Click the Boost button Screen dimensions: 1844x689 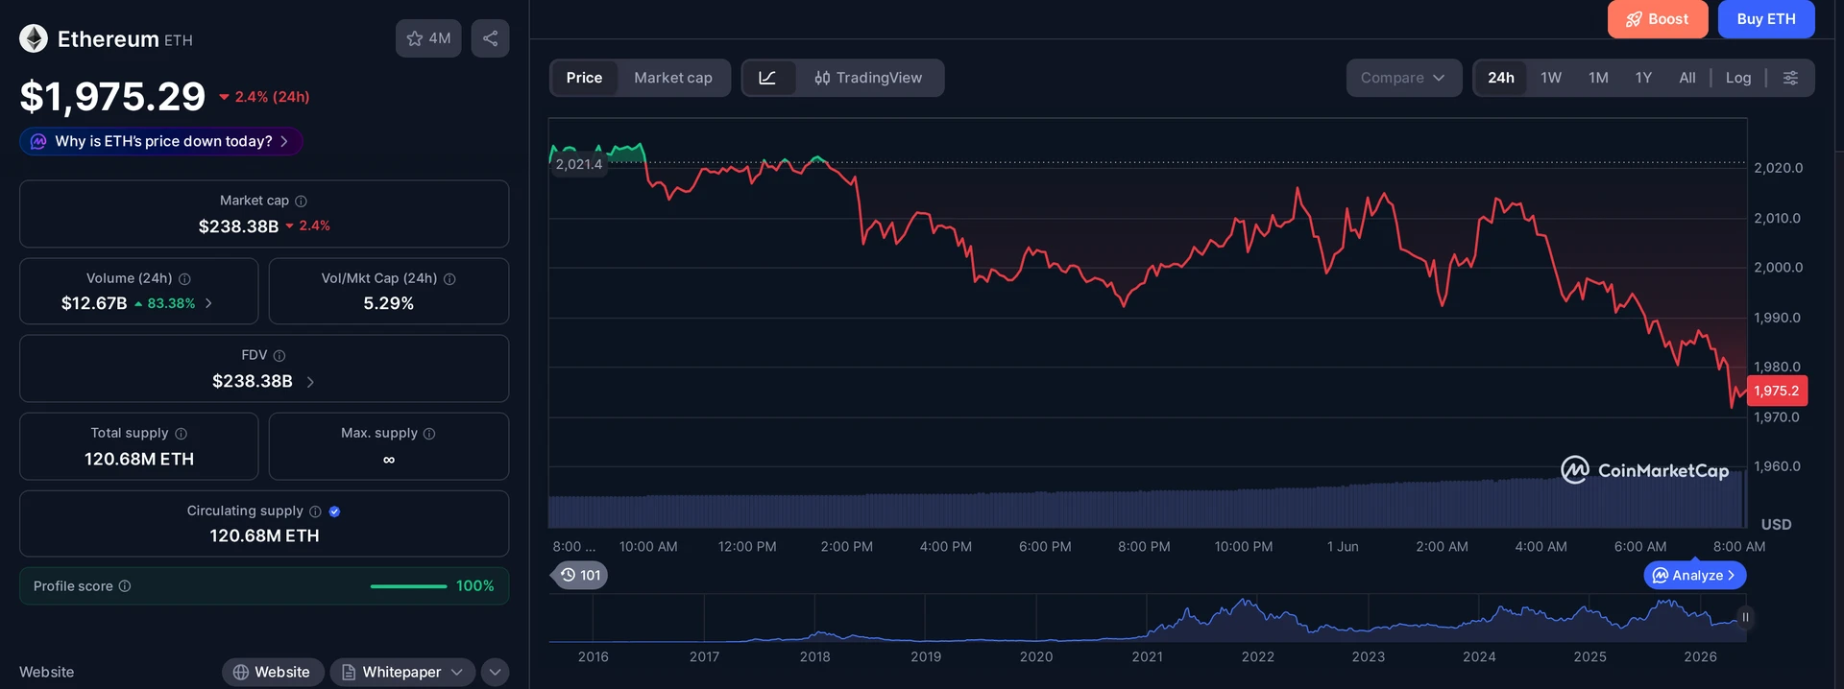[1658, 19]
